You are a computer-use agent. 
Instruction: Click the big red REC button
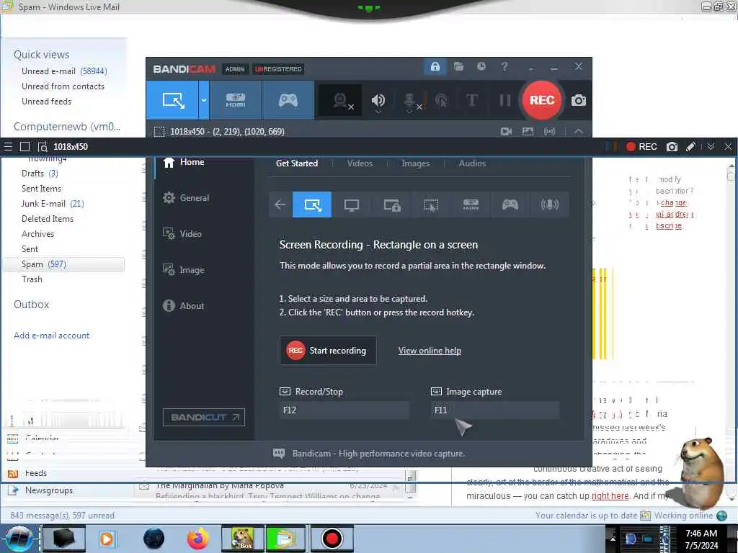(542, 100)
